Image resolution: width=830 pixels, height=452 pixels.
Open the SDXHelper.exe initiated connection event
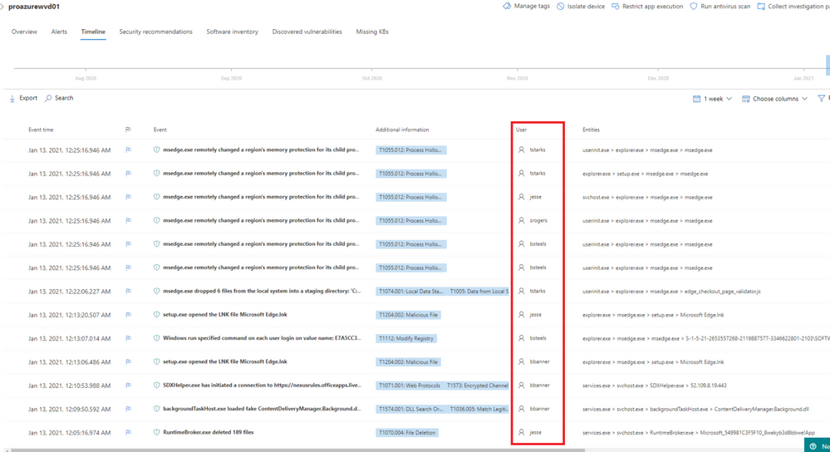click(262, 386)
